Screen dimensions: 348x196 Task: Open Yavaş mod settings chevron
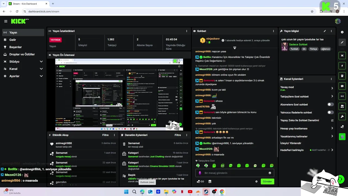click(332, 88)
